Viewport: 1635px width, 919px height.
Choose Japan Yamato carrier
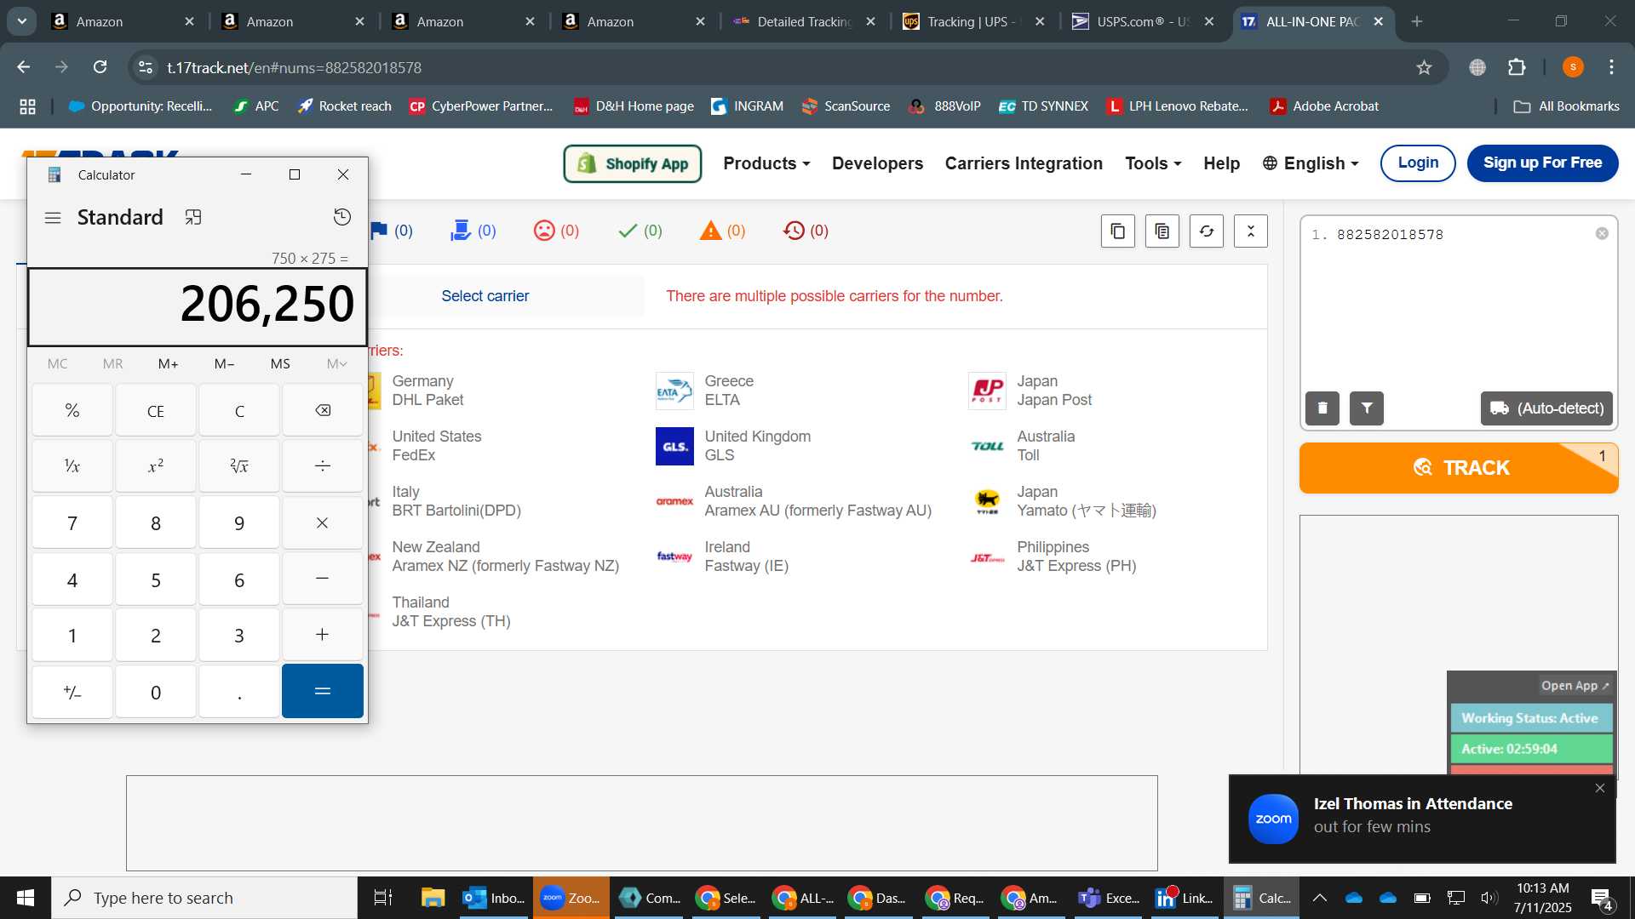(x=1063, y=501)
